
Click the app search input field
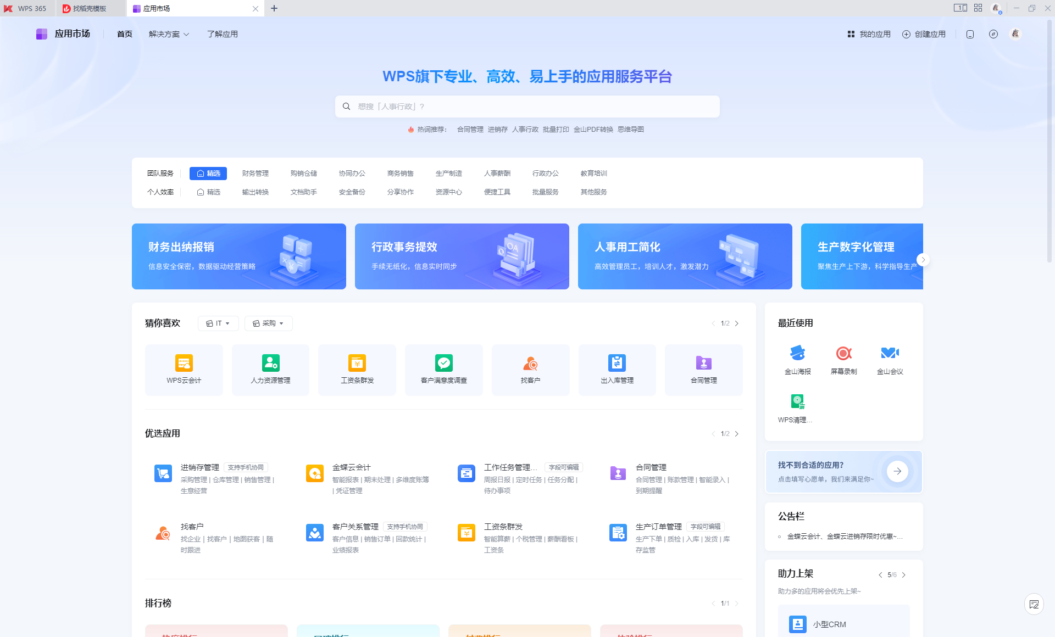click(x=527, y=107)
